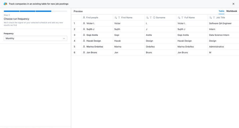239x128 pixels.
Task: Select row number 6 in the table
Action: pos(74,52)
